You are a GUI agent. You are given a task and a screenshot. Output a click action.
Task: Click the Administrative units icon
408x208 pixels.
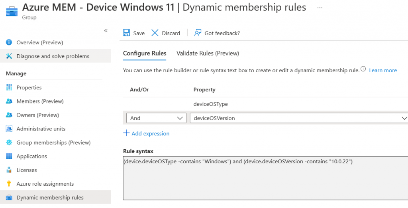tap(9, 129)
